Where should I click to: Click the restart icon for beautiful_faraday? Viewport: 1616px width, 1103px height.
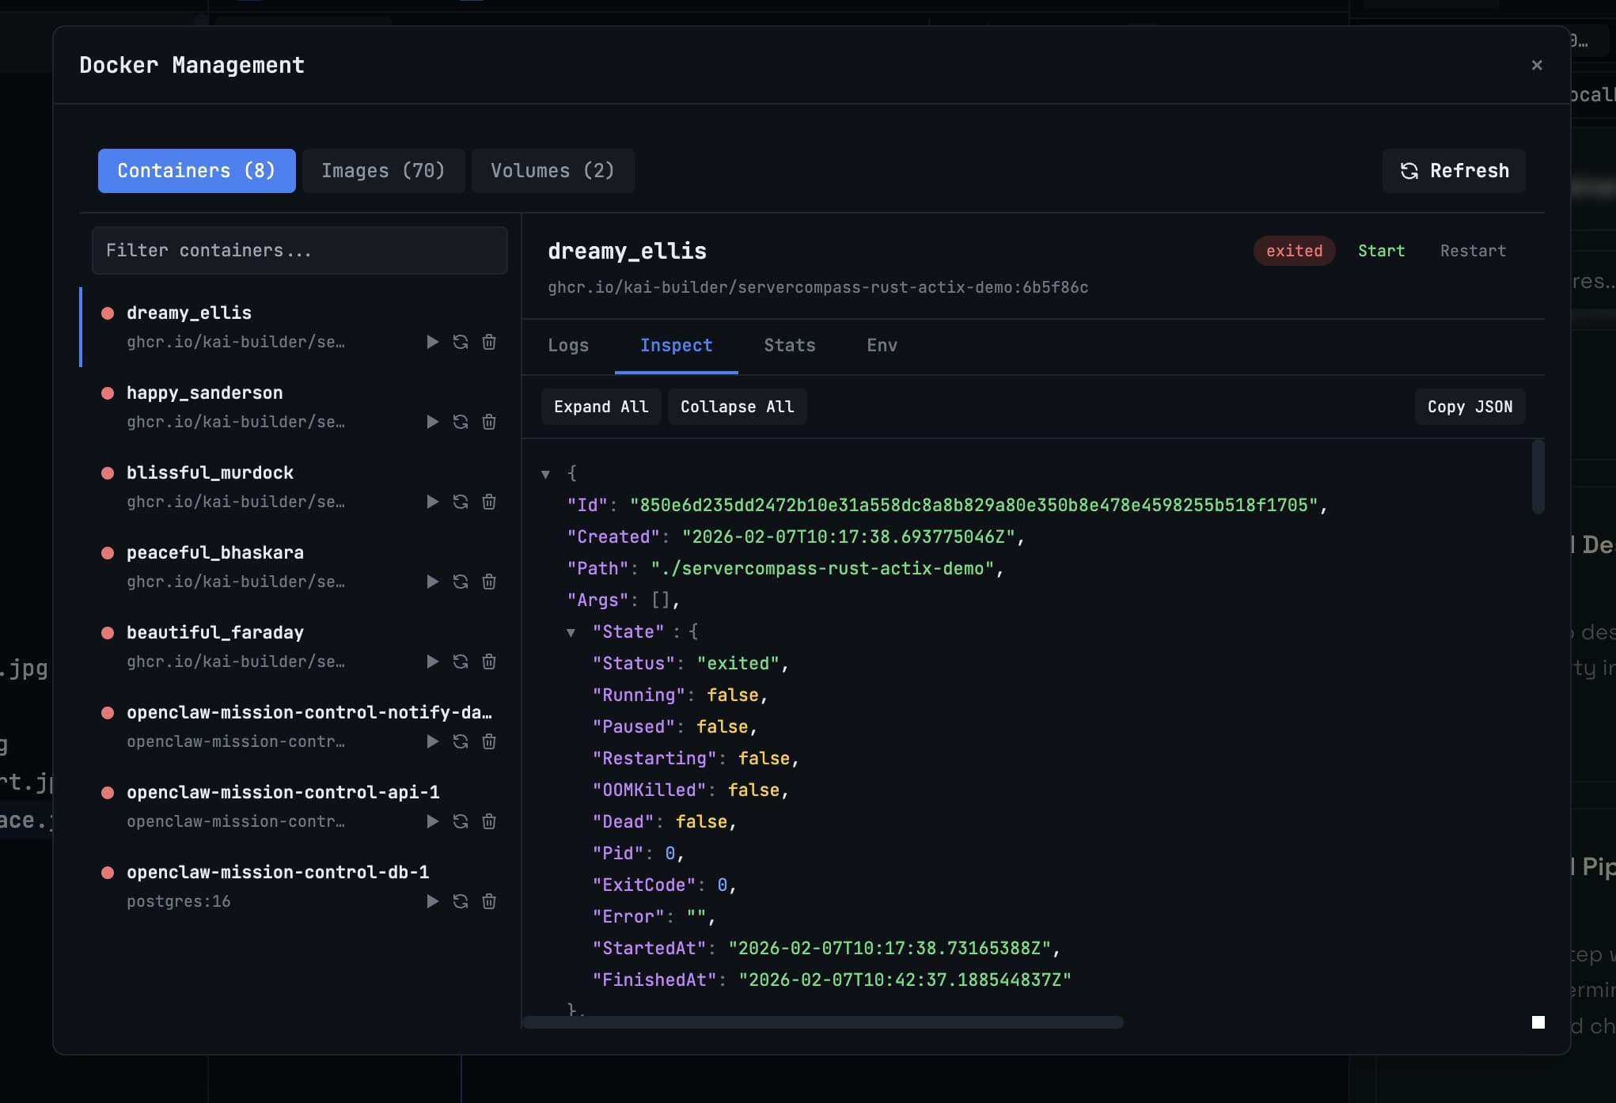click(461, 661)
